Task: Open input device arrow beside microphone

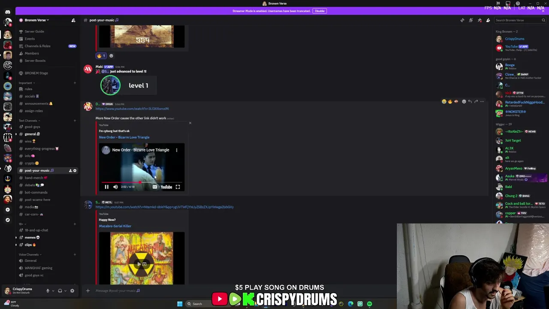Action: coord(53,291)
